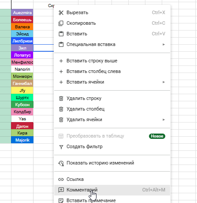Click the green Новое badge
Viewport: 197px width, 203px height.
pyautogui.click(x=157, y=136)
